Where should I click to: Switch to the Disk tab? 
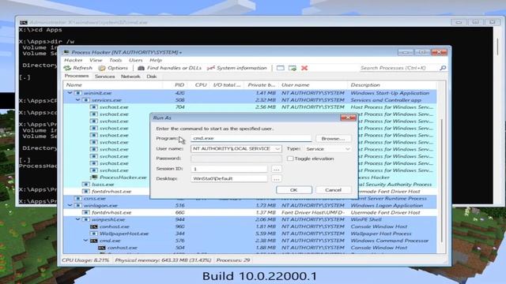pyautogui.click(x=151, y=77)
